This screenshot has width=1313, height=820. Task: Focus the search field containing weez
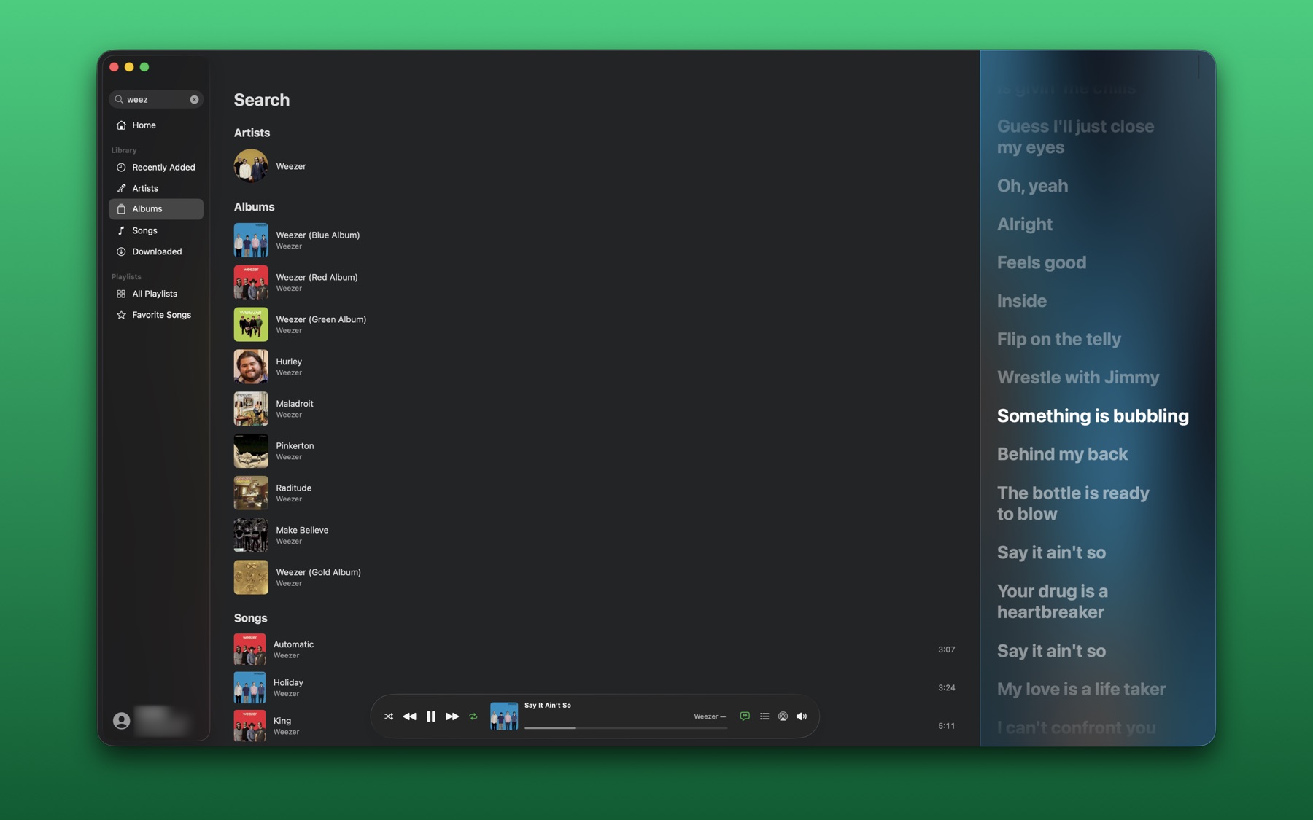(156, 100)
